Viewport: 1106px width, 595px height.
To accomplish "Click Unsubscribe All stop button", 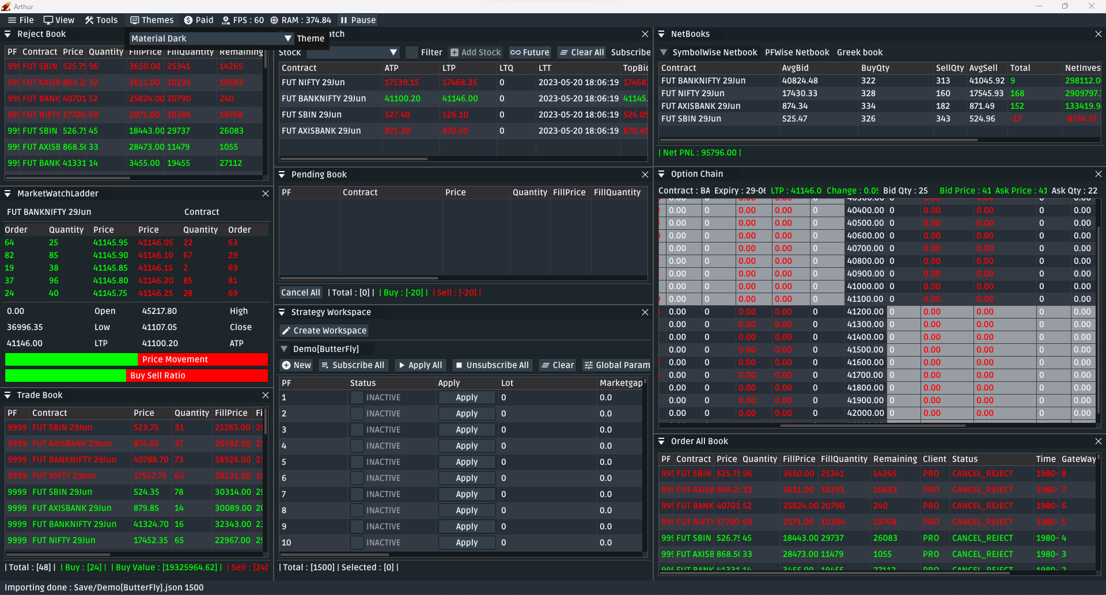I will pos(491,365).
